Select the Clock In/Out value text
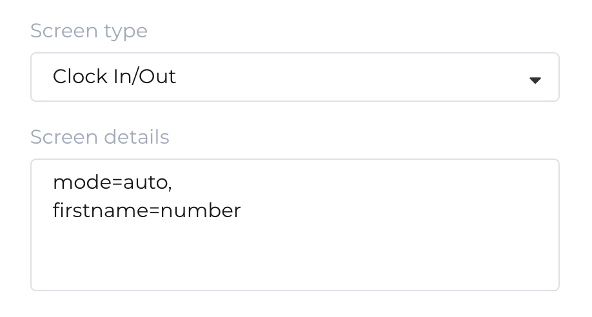The image size is (592, 317). coord(114,77)
